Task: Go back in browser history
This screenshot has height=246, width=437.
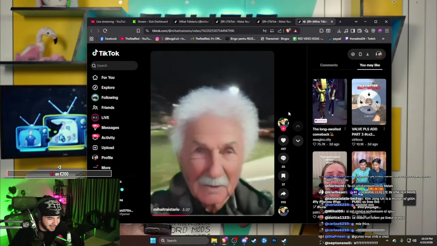Action: 91,31
